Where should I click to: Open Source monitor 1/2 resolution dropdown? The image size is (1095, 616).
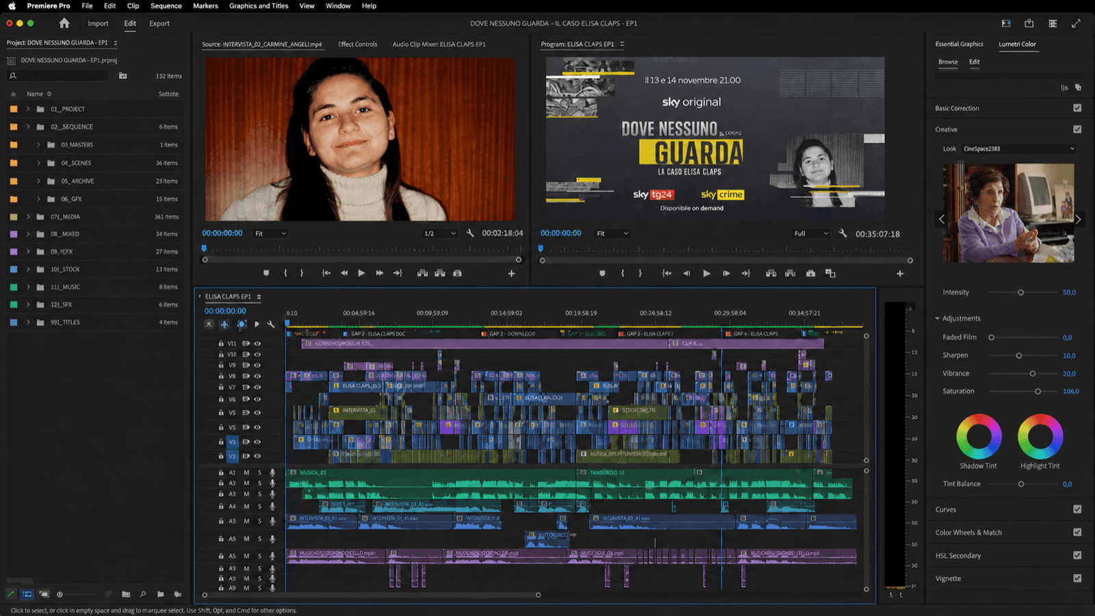[x=439, y=233]
